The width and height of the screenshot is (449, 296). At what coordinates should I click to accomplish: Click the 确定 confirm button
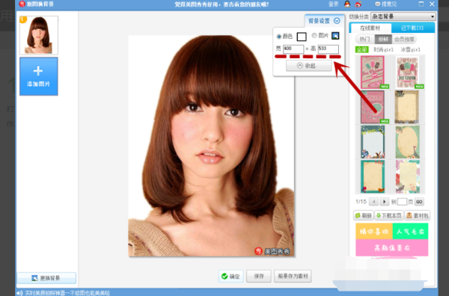[x=230, y=276]
